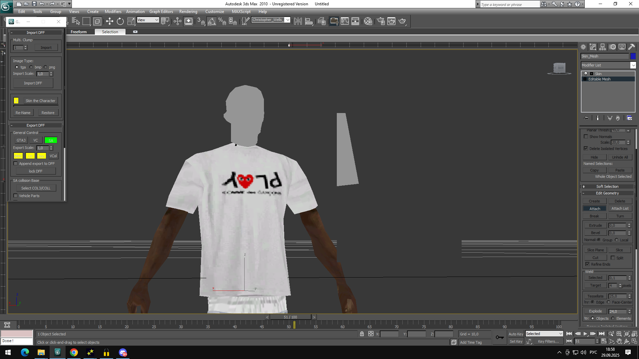Select the Rotate tool in toolbar
639x359 pixels.
[120, 21]
